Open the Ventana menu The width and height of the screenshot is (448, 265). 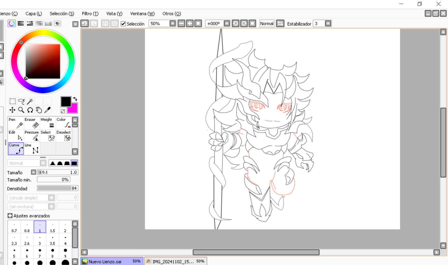click(142, 14)
